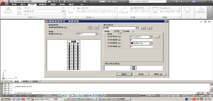Click the Open file folder icon
This screenshot has width=213, height=101.
[x=55, y=1]
